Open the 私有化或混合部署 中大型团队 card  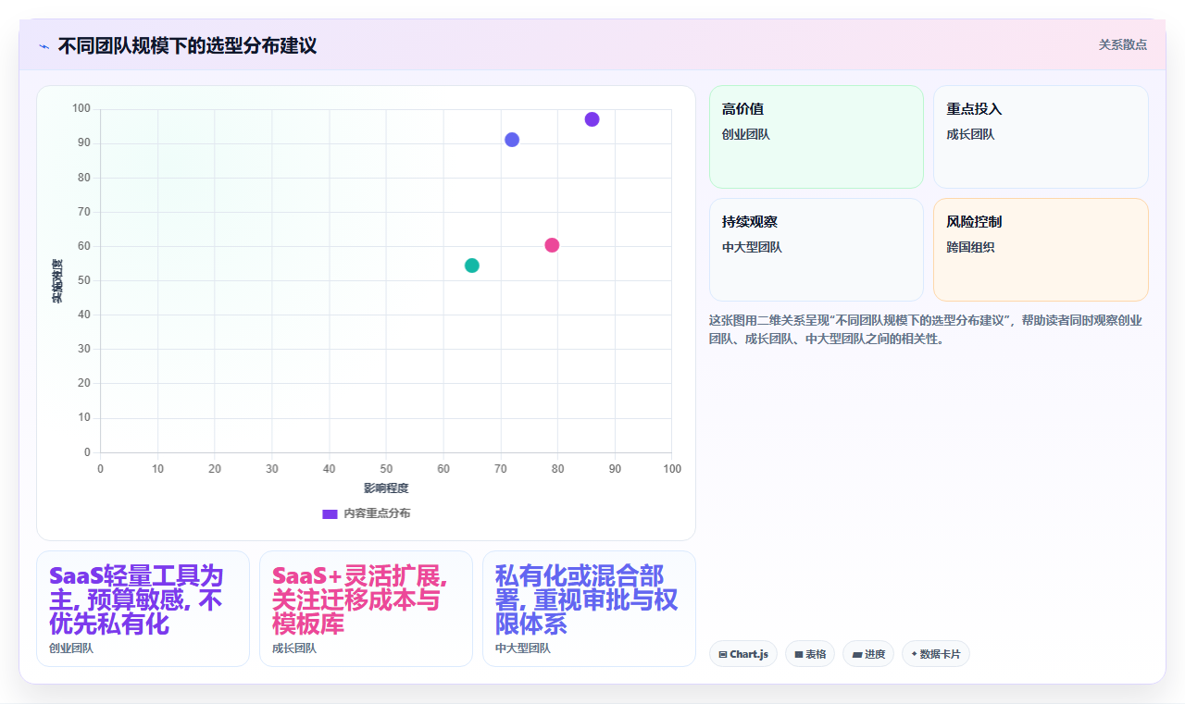[589, 609]
